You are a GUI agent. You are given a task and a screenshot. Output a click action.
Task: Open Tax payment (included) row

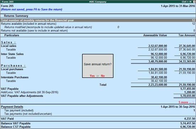point(98,111)
